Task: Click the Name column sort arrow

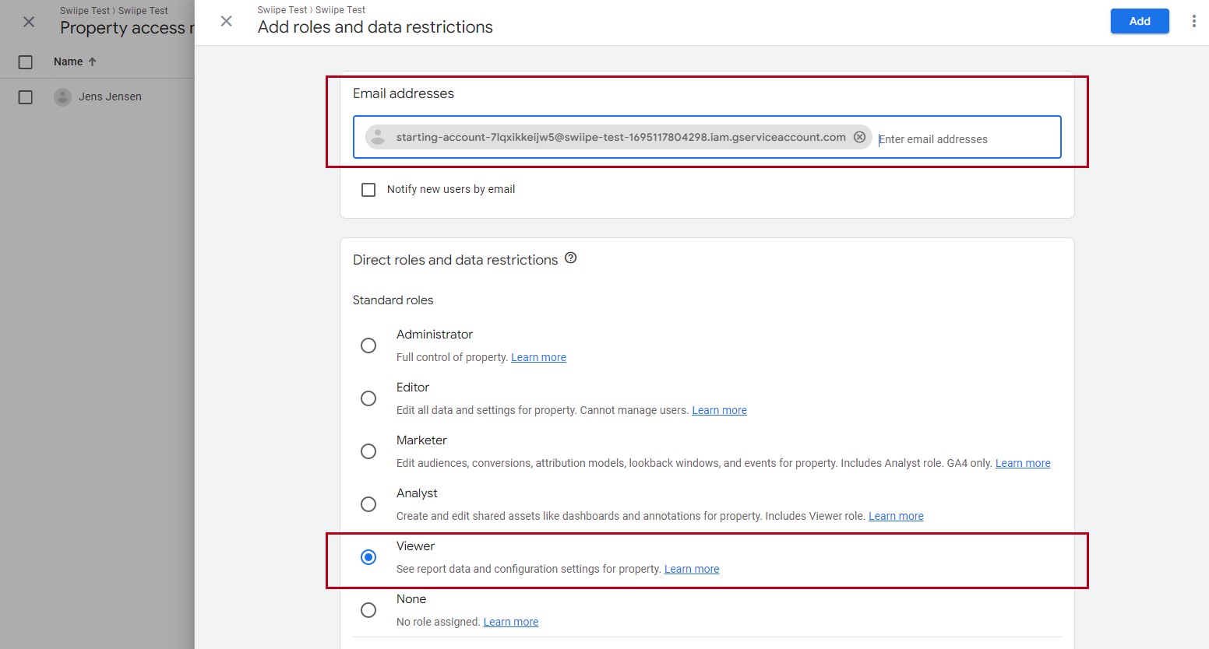Action: tap(93, 61)
